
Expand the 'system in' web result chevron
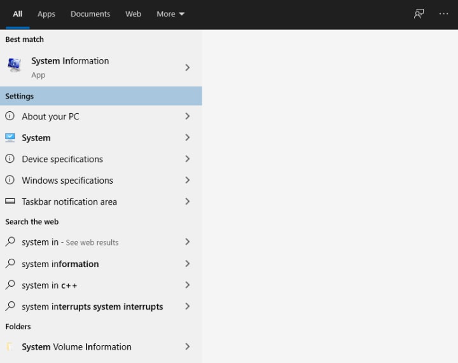click(187, 242)
